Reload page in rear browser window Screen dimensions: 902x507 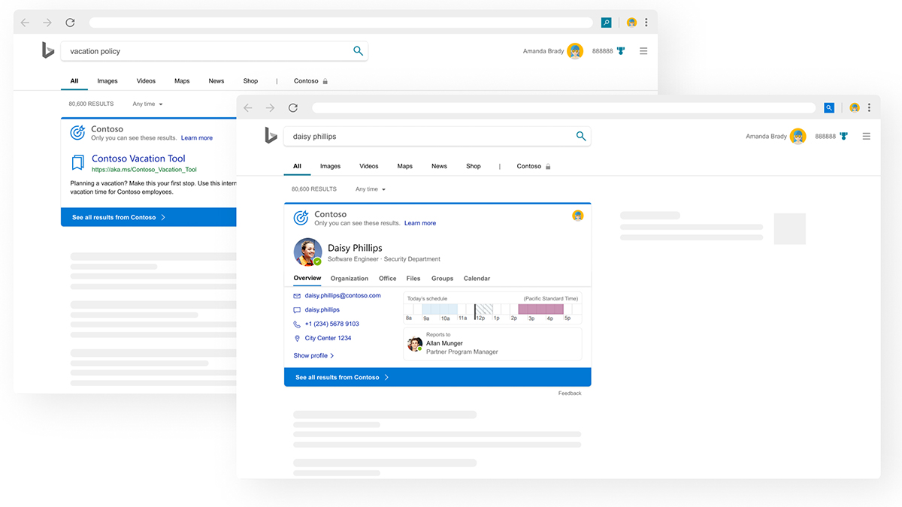click(x=70, y=23)
